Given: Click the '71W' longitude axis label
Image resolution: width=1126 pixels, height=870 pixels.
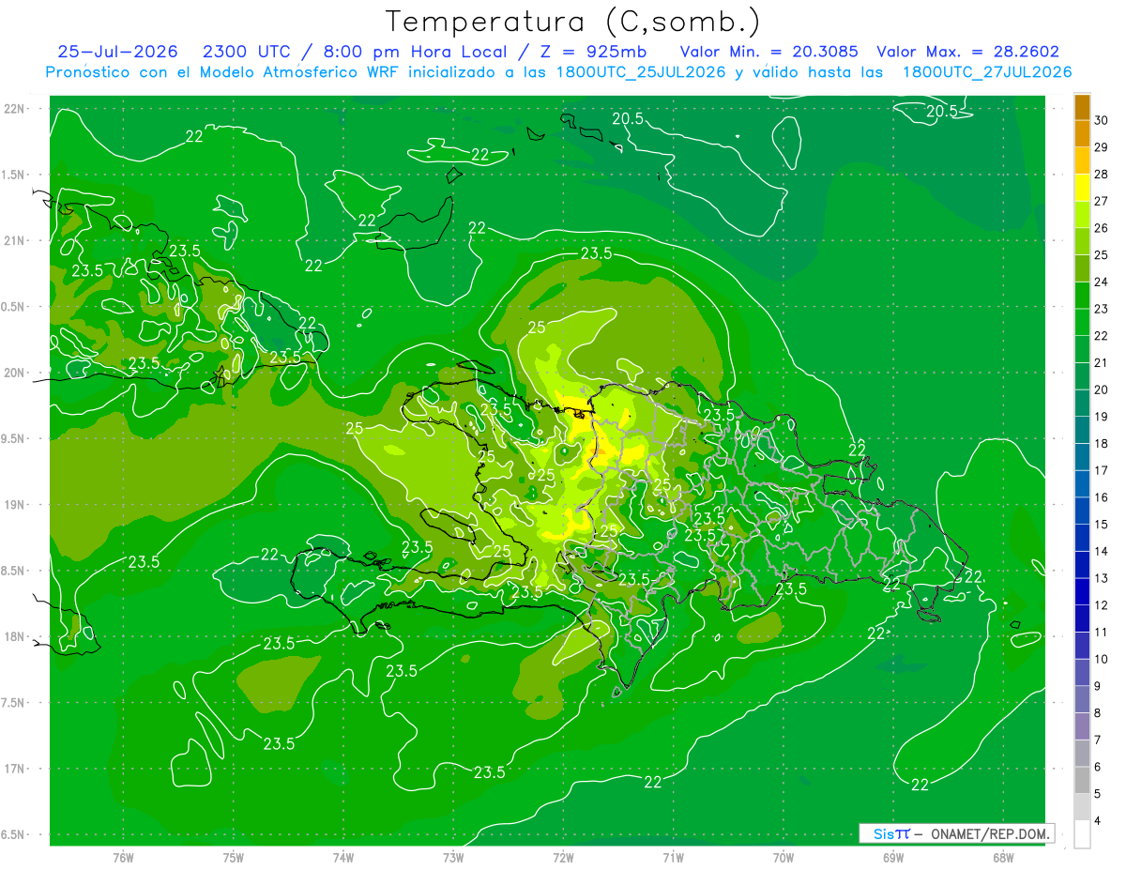Looking at the screenshot, I should (x=673, y=857).
